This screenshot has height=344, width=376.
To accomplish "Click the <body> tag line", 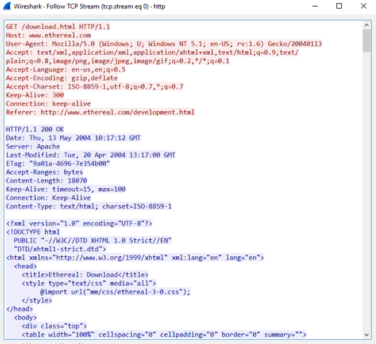I will (25, 318).
